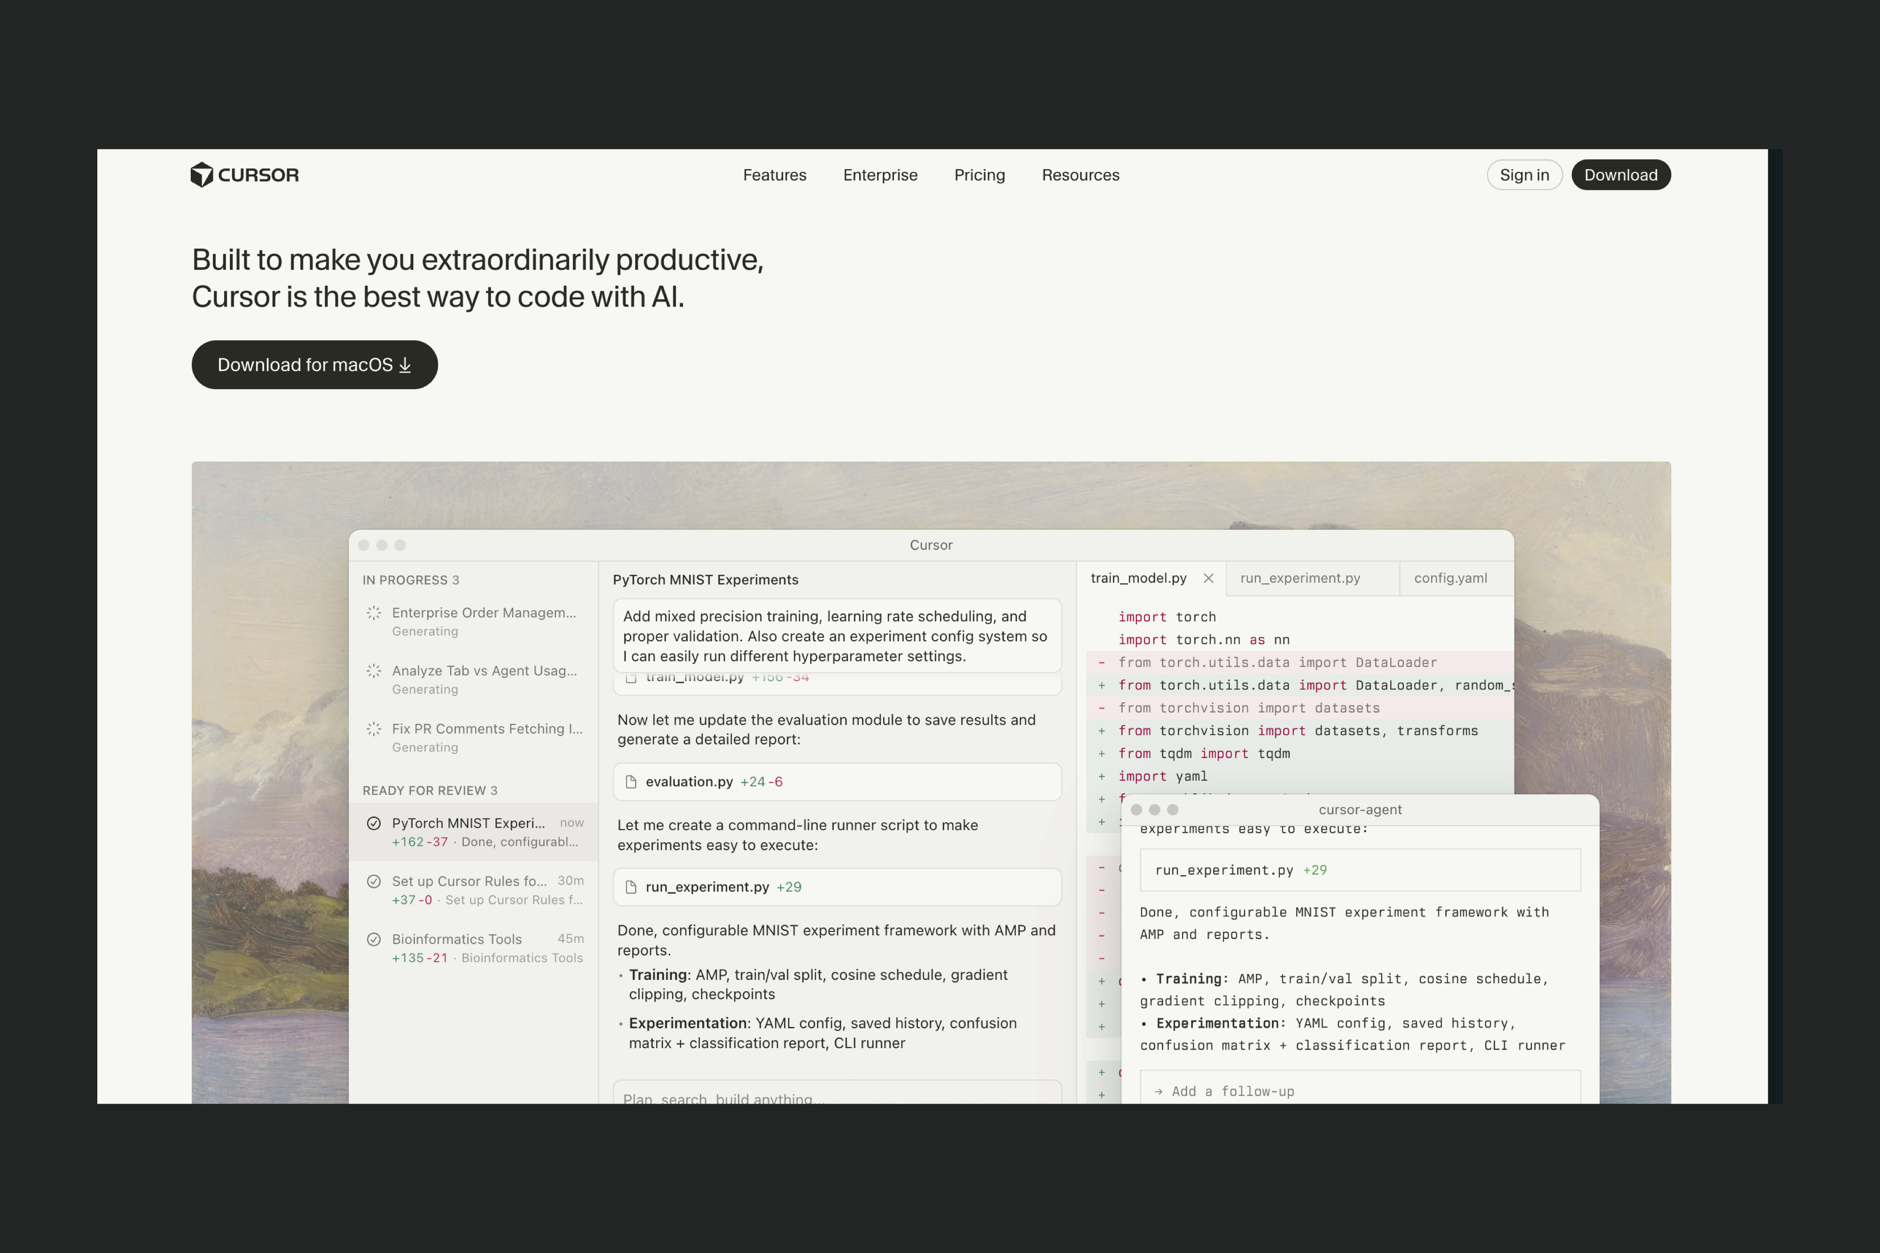Click the spinner icon beside Analyze Tab vs Agent

[x=373, y=671]
